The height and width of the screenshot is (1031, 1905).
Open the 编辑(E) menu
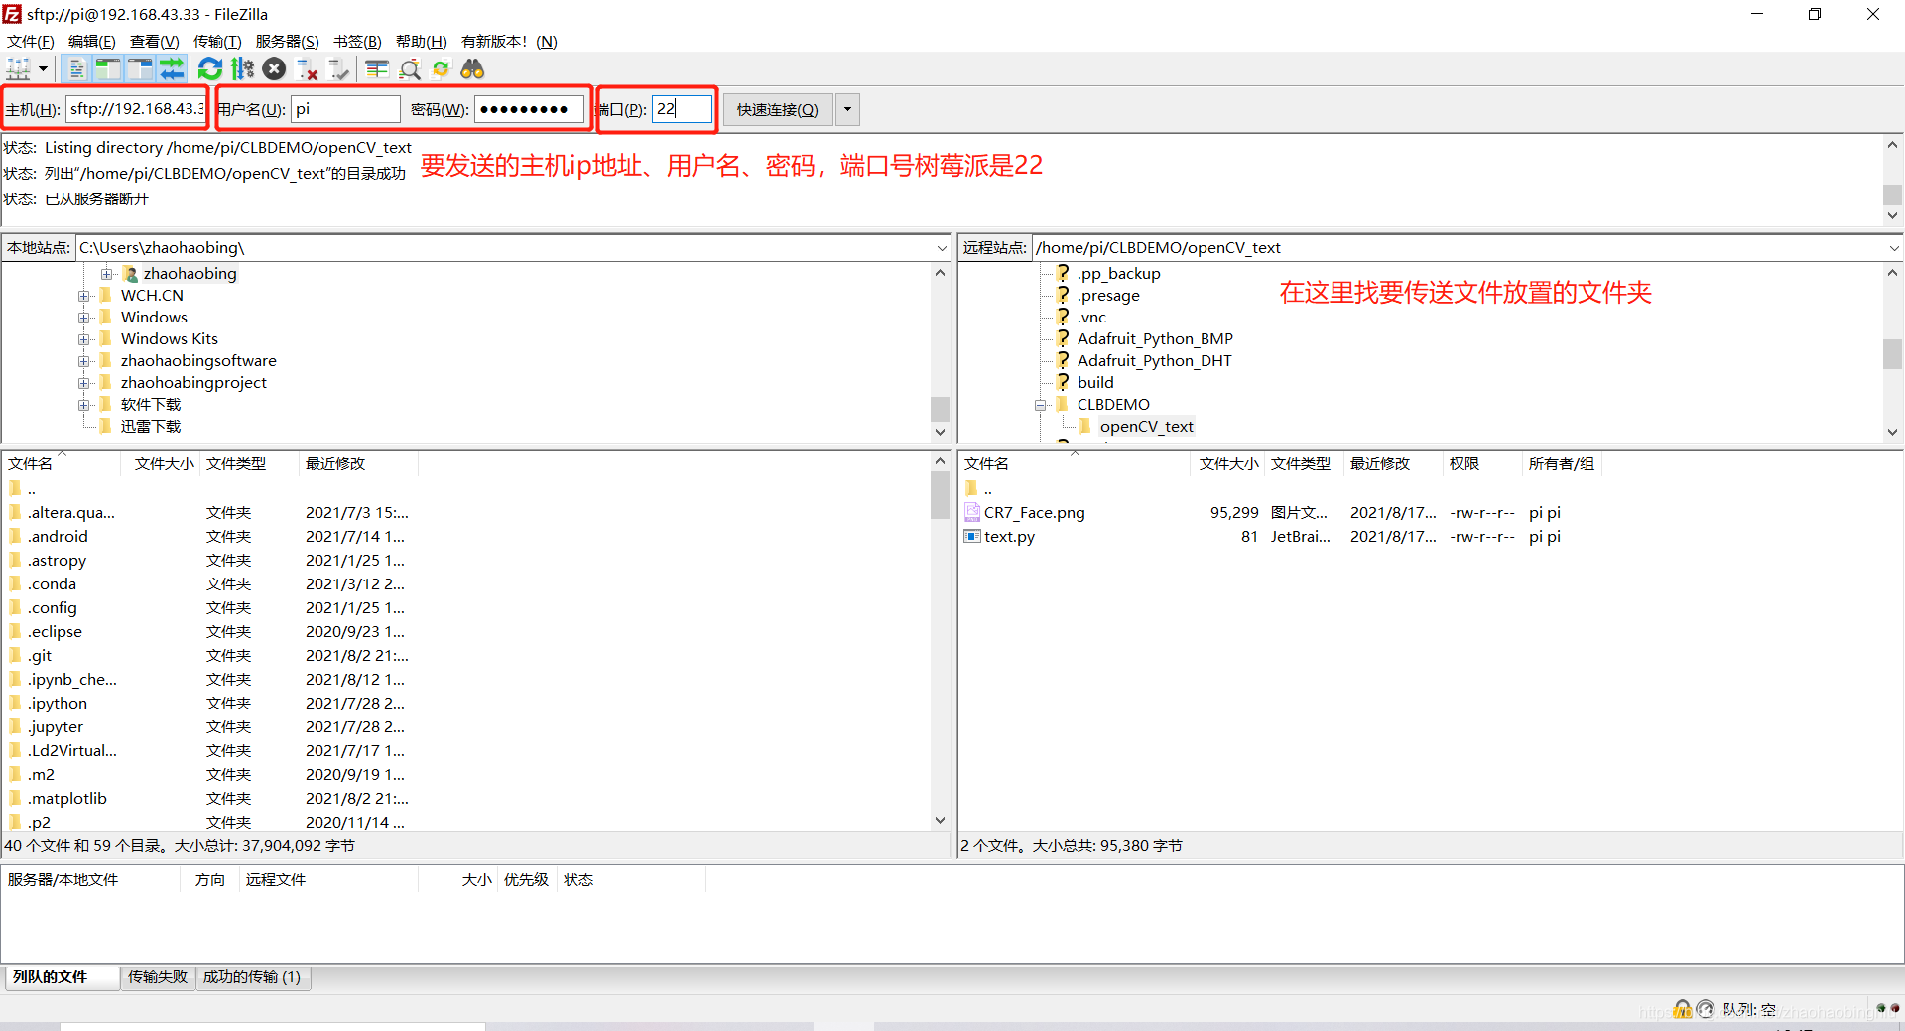92,41
